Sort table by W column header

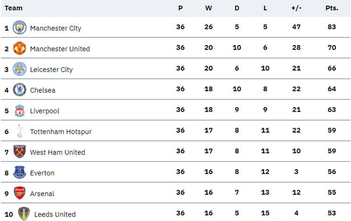pos(209,8)
